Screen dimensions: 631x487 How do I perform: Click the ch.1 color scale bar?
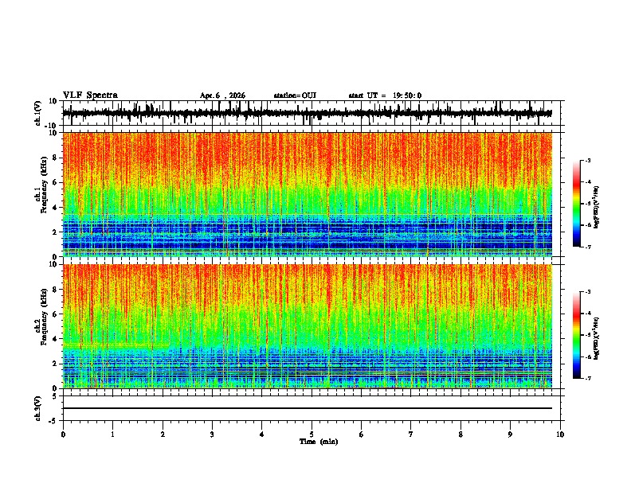click(577, 204)
